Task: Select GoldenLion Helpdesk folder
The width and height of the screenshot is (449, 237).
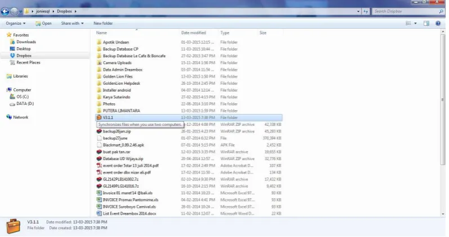Action: click(x=122, y=83)
